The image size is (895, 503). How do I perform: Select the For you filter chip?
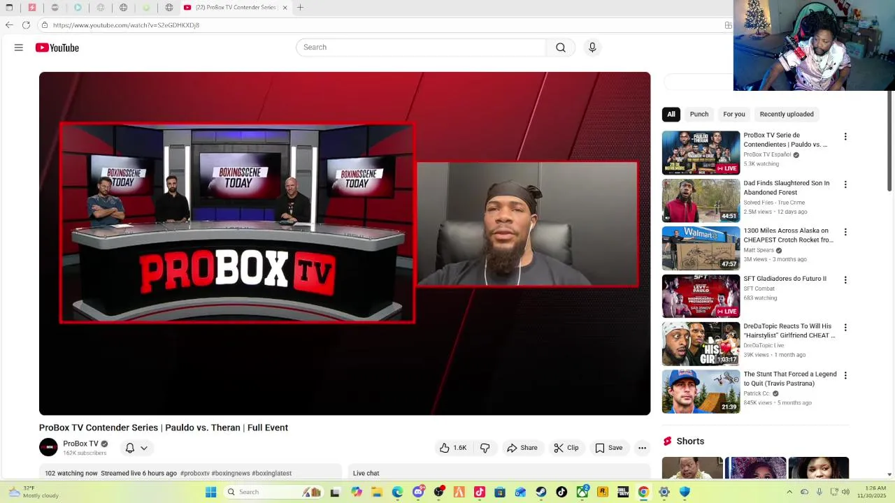(734, 114)
